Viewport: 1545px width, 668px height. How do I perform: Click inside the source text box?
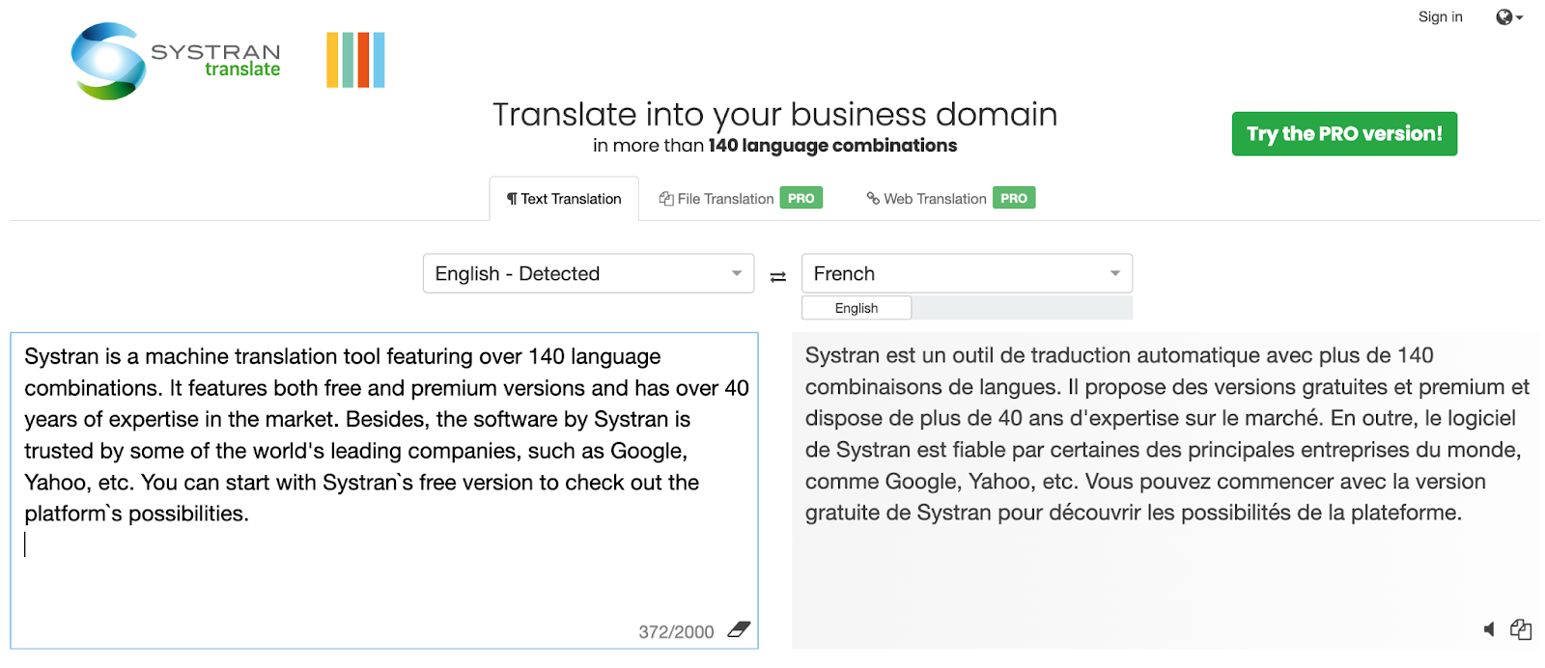coord(384,490)
